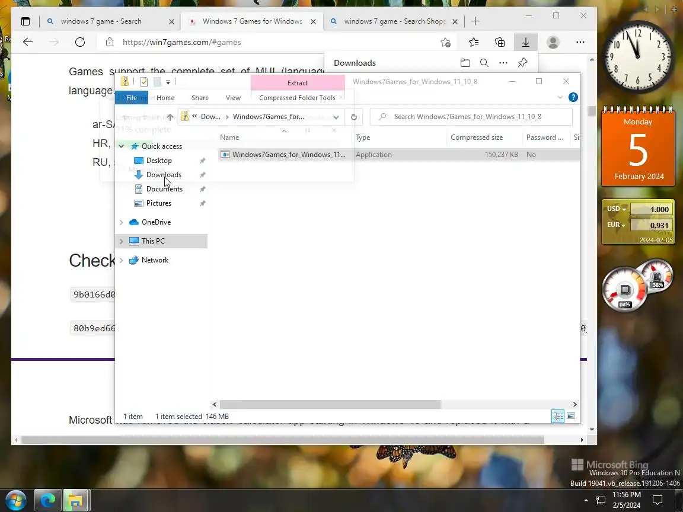The height and width of the screenshot is (512, 683).
Task: Open the View ribbon tab
Action: [233, 98]
